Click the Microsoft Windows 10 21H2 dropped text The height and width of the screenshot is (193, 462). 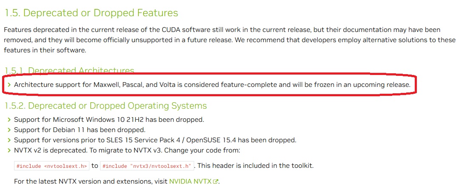pyautogui.click(x=109, y=120)
